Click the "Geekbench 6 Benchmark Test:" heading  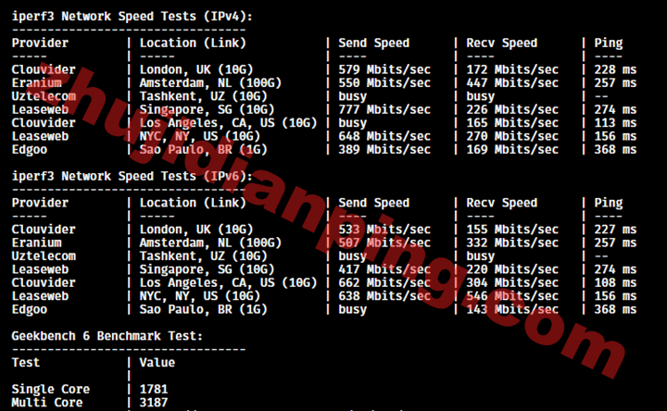107,336
